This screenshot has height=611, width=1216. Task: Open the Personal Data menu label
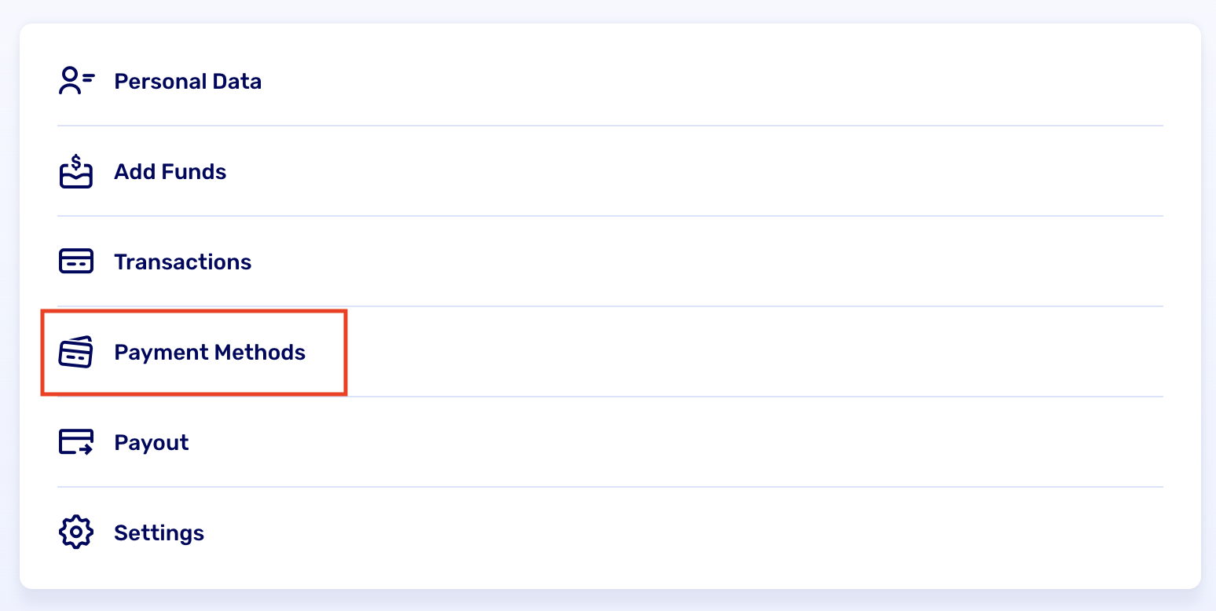tap(188, 82)
